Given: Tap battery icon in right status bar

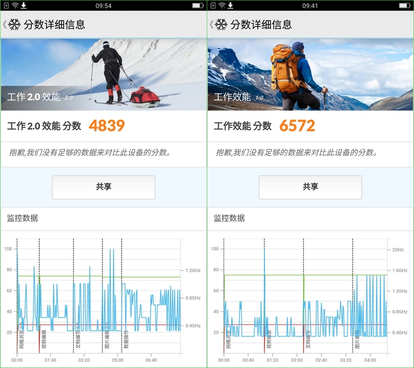Looking at the screenshot, I should tap(405, 5).
